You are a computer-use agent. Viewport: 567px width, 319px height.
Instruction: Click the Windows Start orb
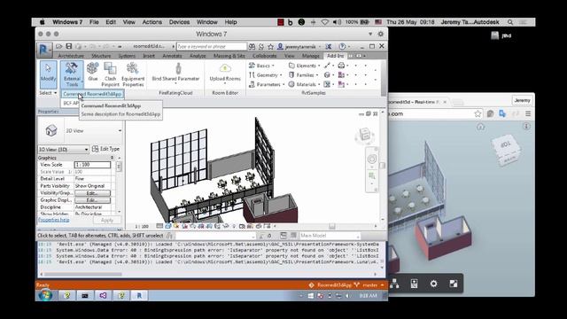pos(45,295)
